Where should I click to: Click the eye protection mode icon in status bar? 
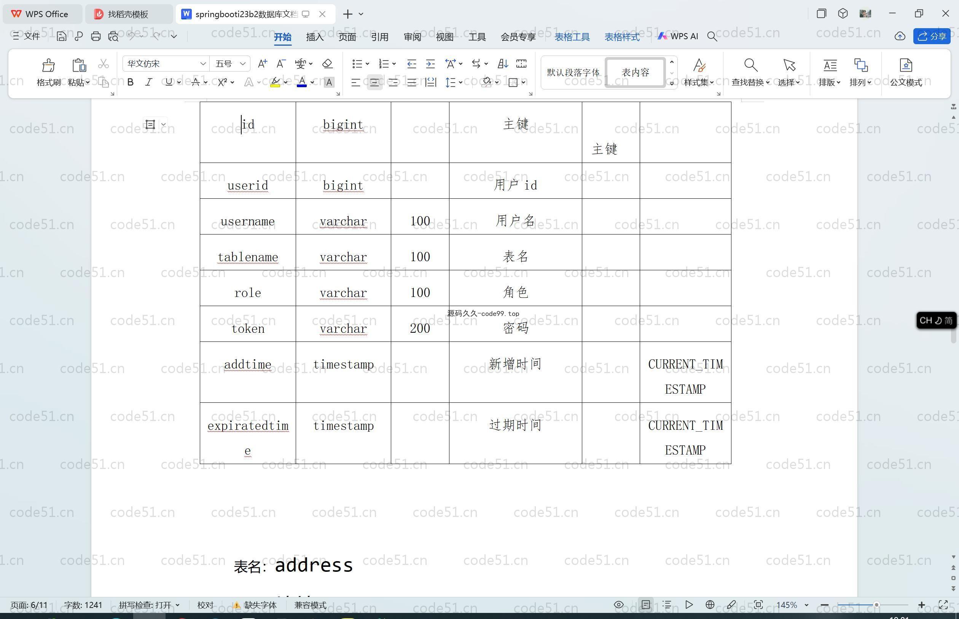[x=619, y=605]
